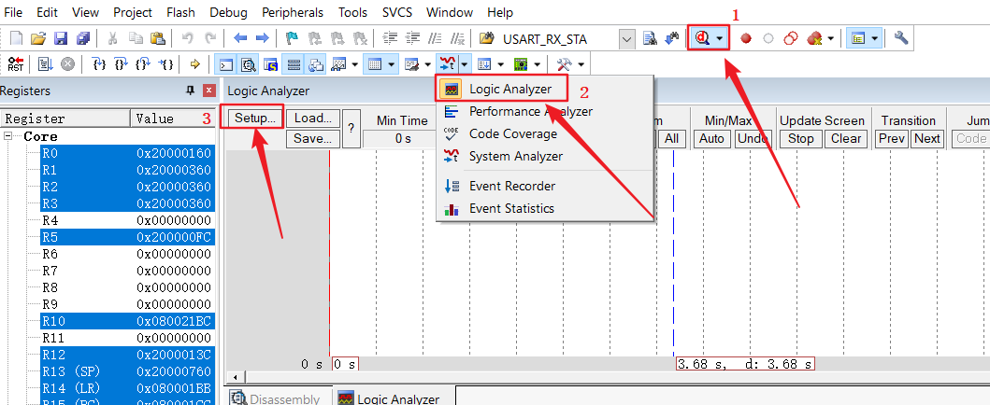Viewport: 990px width, 405px height.
Task: Open Serial Windows dropdown arrow
Action: (x=427, y=64)
